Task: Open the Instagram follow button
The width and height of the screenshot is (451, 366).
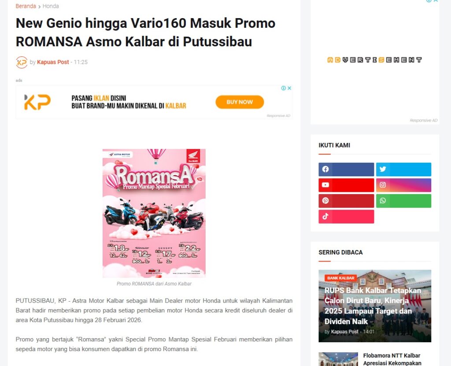Action: tap(403, 185)
